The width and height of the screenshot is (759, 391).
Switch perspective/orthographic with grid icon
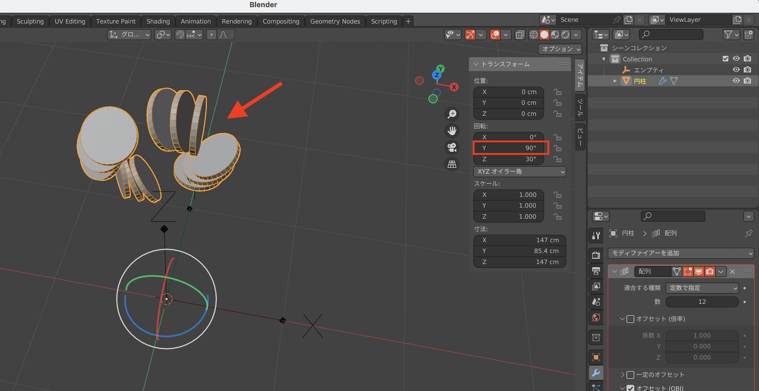click(452, 164)
